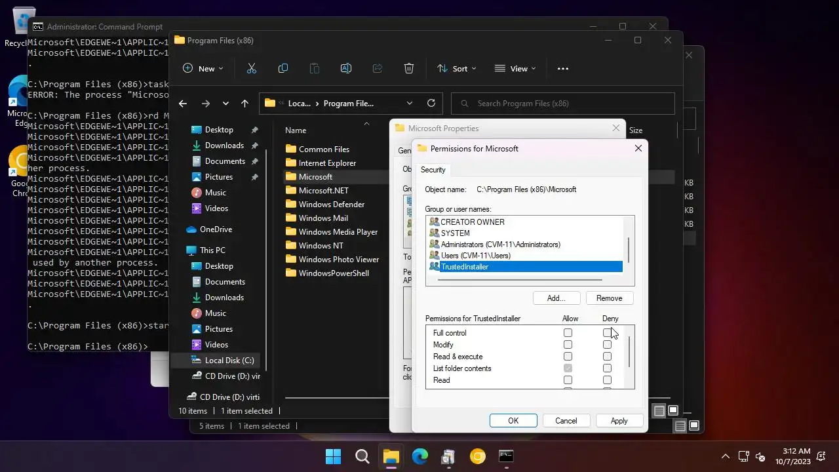Check Deny for Read & execute
839x472 pixels.
click(607, 357)
